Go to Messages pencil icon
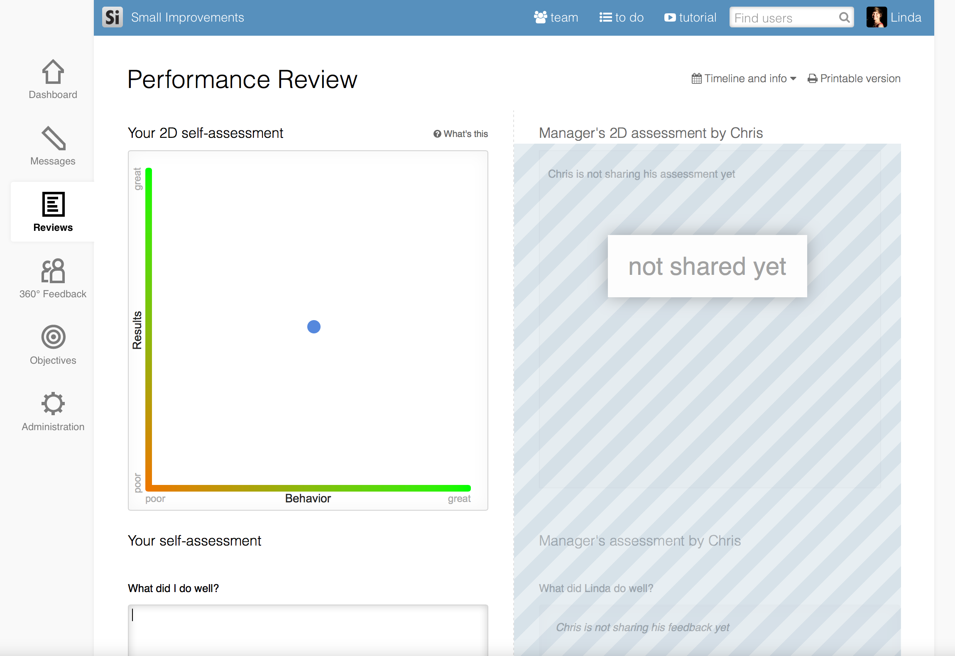The width and height of the screenshot is (955, 656). tap(53, 138)
